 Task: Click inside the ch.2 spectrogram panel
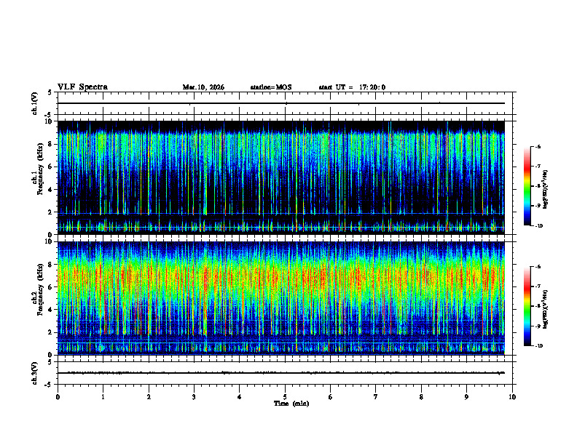pyautogui.click(x=281, y=298)
